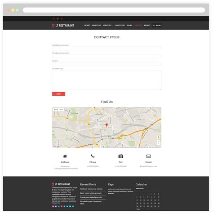The height and width of the screenshot is (214, 213).
Task: Click the LT Restaurant footer logo
Action: (x=61, y=184)
